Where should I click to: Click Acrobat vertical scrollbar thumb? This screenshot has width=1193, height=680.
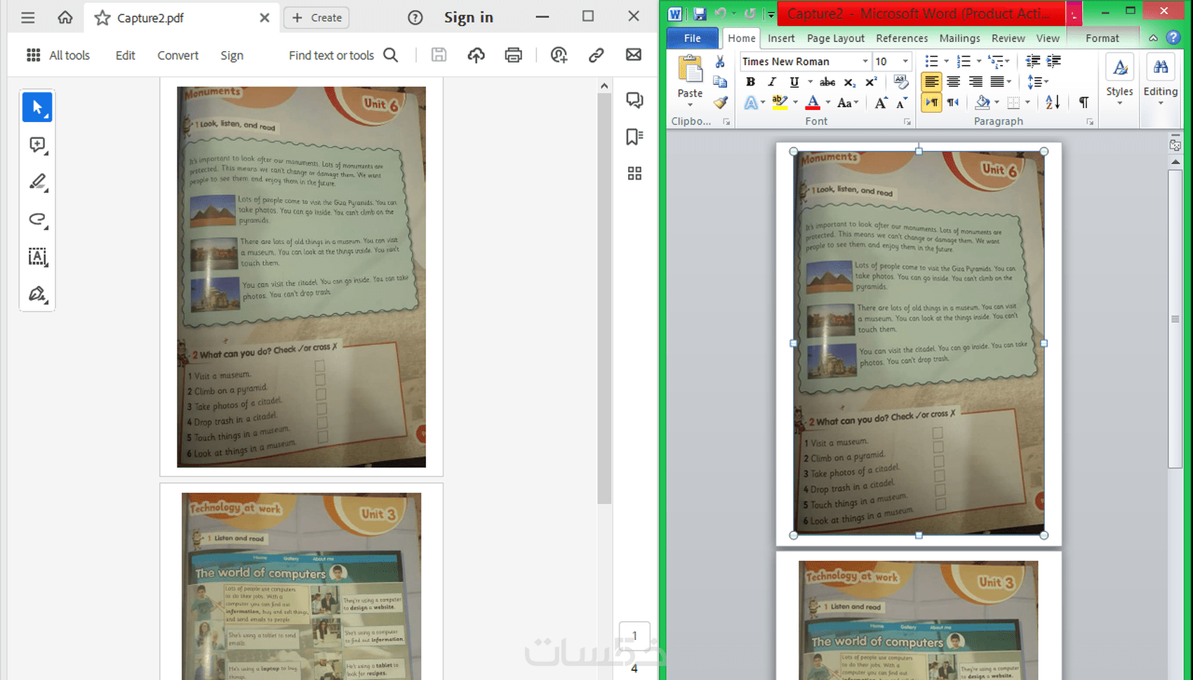(x=604, y=298)
